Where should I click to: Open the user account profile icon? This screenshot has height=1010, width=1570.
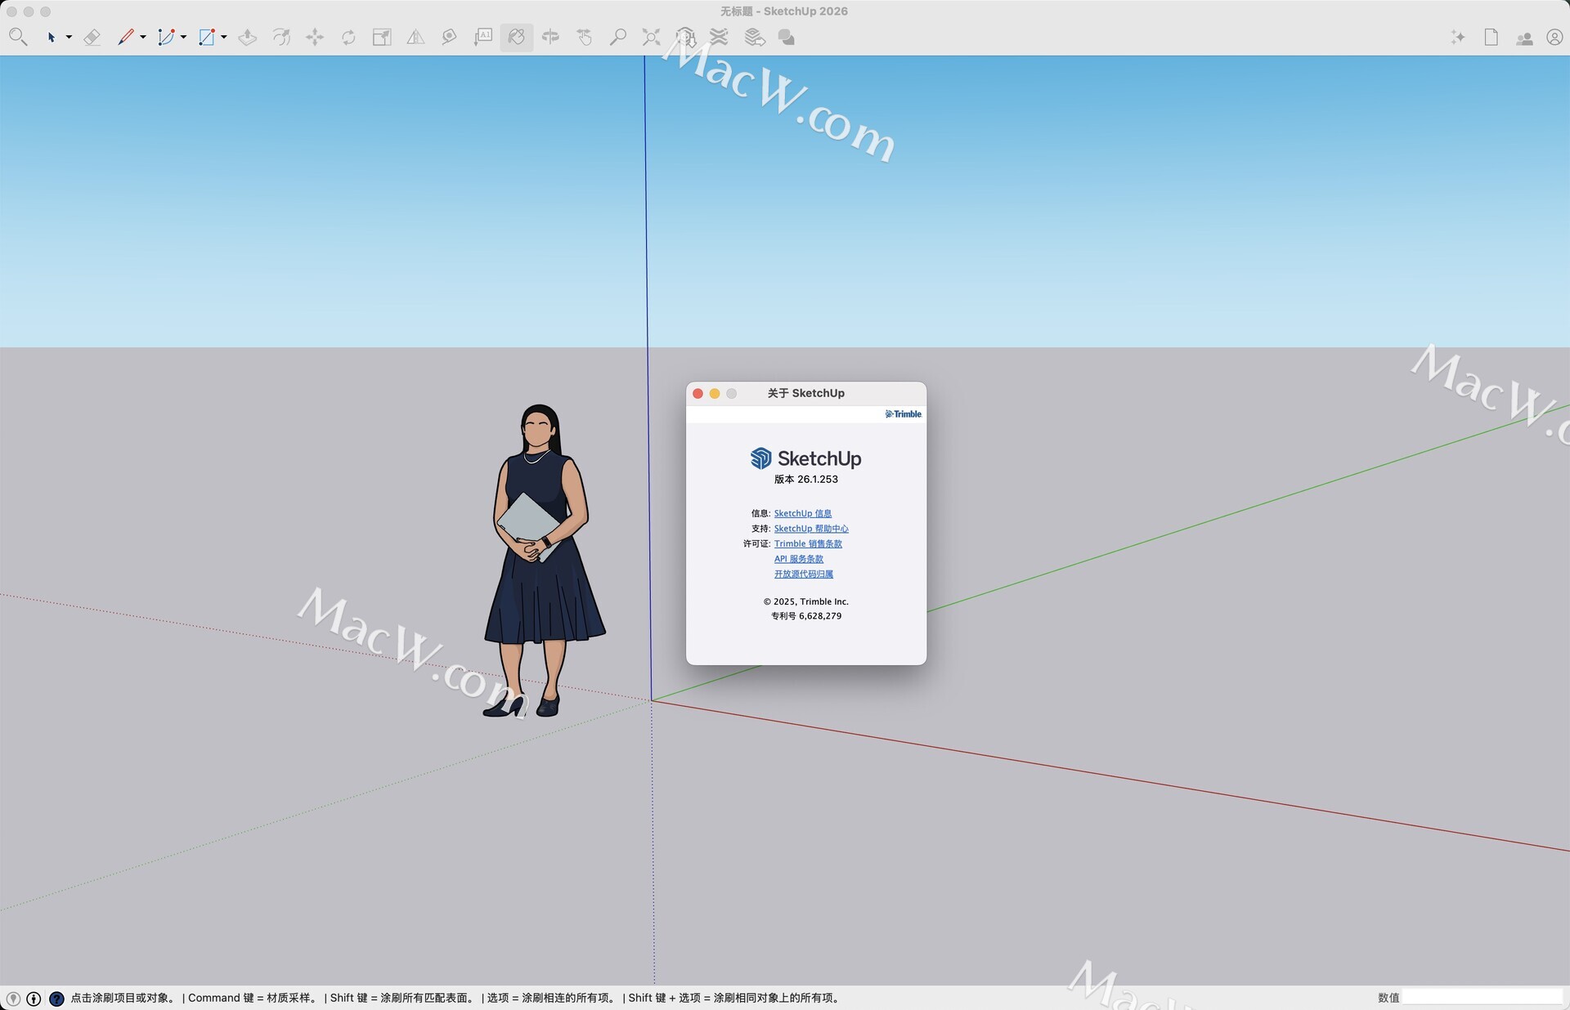click(1554, 38)
